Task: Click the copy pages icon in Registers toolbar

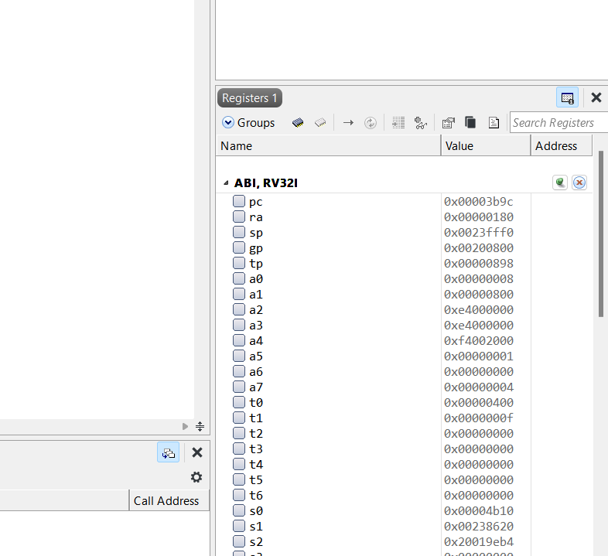Action: (x=470, y=122)
